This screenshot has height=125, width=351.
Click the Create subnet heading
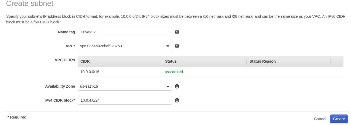(30, 4)
